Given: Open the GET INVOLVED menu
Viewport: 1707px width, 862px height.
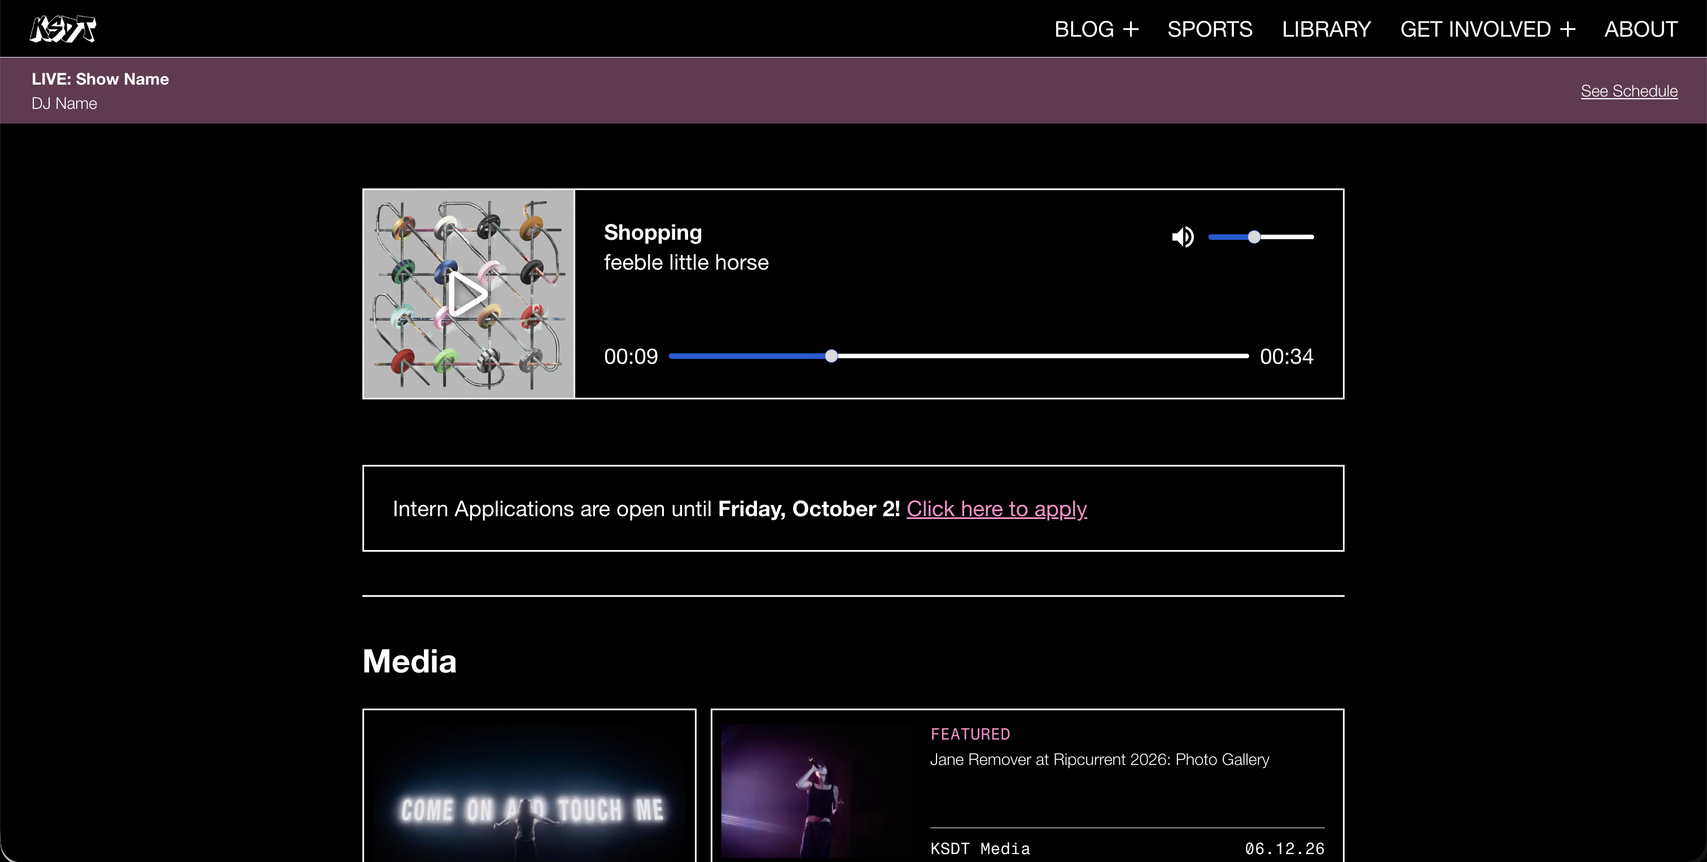Looking at the screenshot, I should tap(1475, 29).
